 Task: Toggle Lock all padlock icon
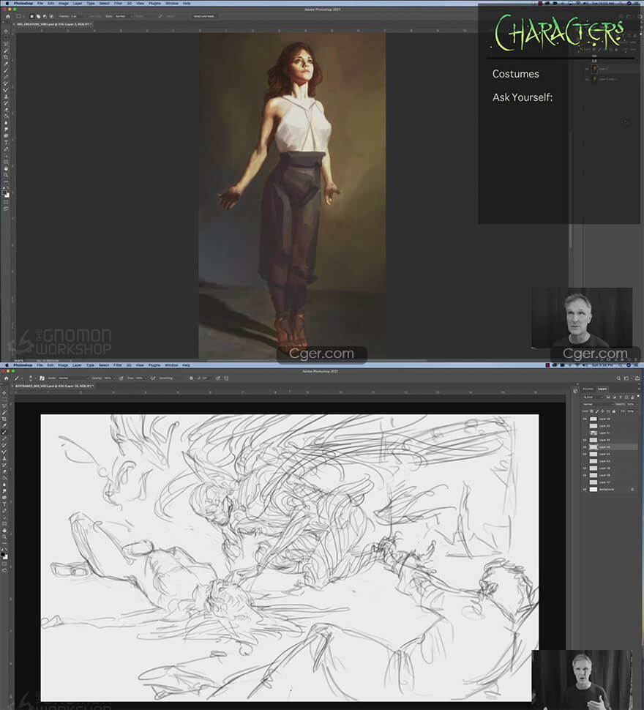tap(614, 411)
